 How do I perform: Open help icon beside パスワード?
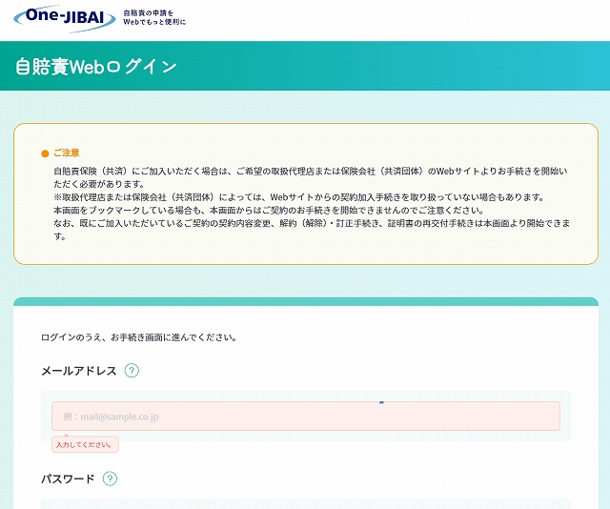coord(110,478)
